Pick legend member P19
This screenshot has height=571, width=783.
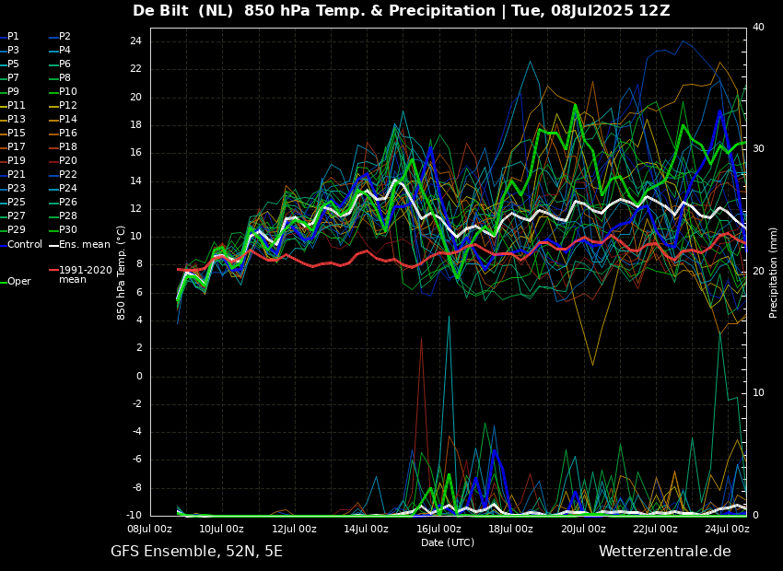[x=13, y=161]
